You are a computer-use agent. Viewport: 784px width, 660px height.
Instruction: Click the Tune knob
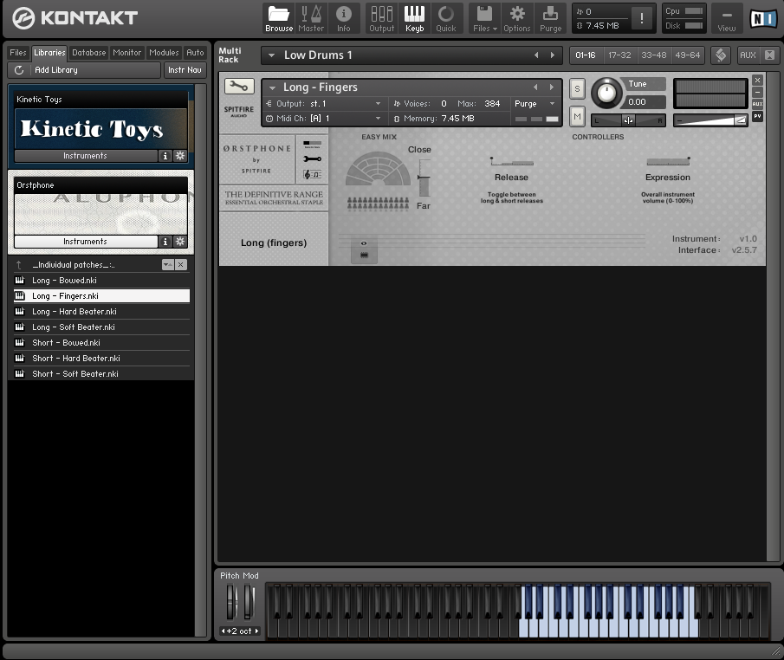click(x=606, y=93)
